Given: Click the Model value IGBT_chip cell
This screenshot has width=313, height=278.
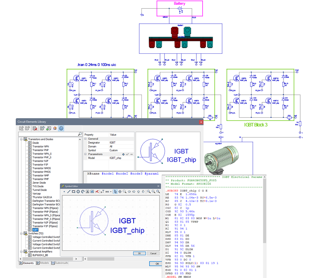Looking at the screenshot, I should pos(121,158).
